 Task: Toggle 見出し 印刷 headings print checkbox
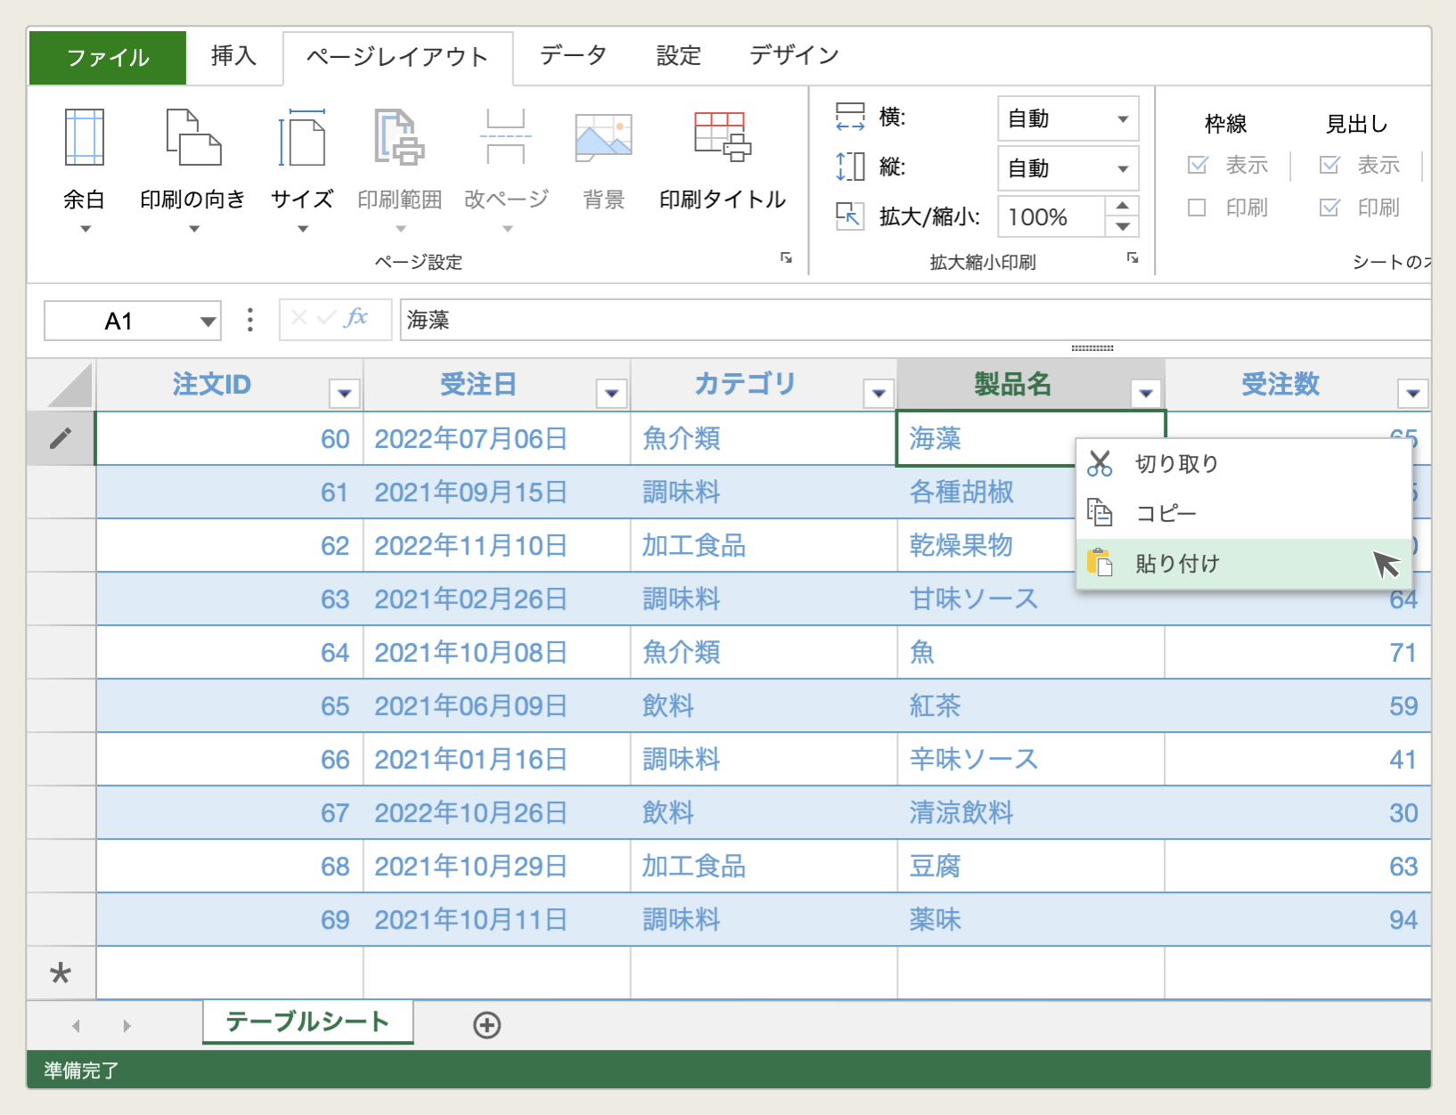click(1329, 208)
